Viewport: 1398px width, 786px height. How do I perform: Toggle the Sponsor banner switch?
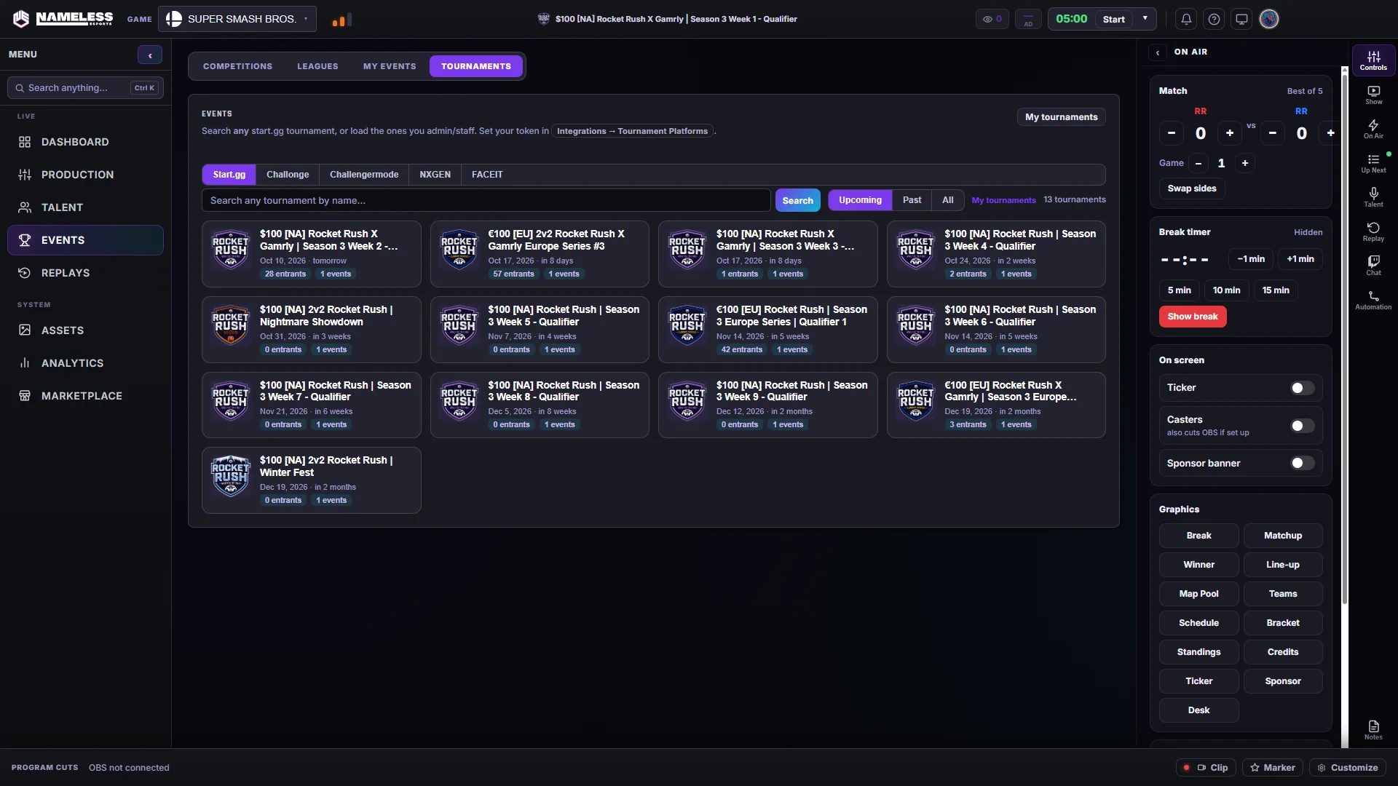(x=1303, y=463)
